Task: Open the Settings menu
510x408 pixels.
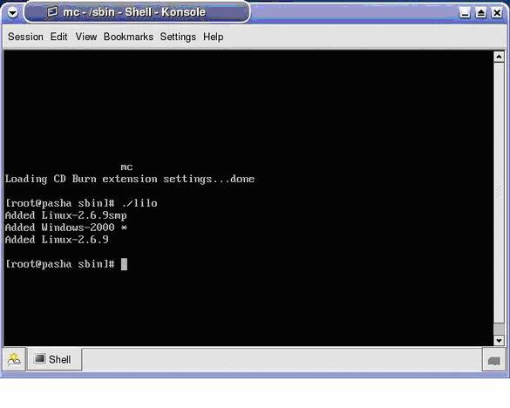Action: [178, 37]
